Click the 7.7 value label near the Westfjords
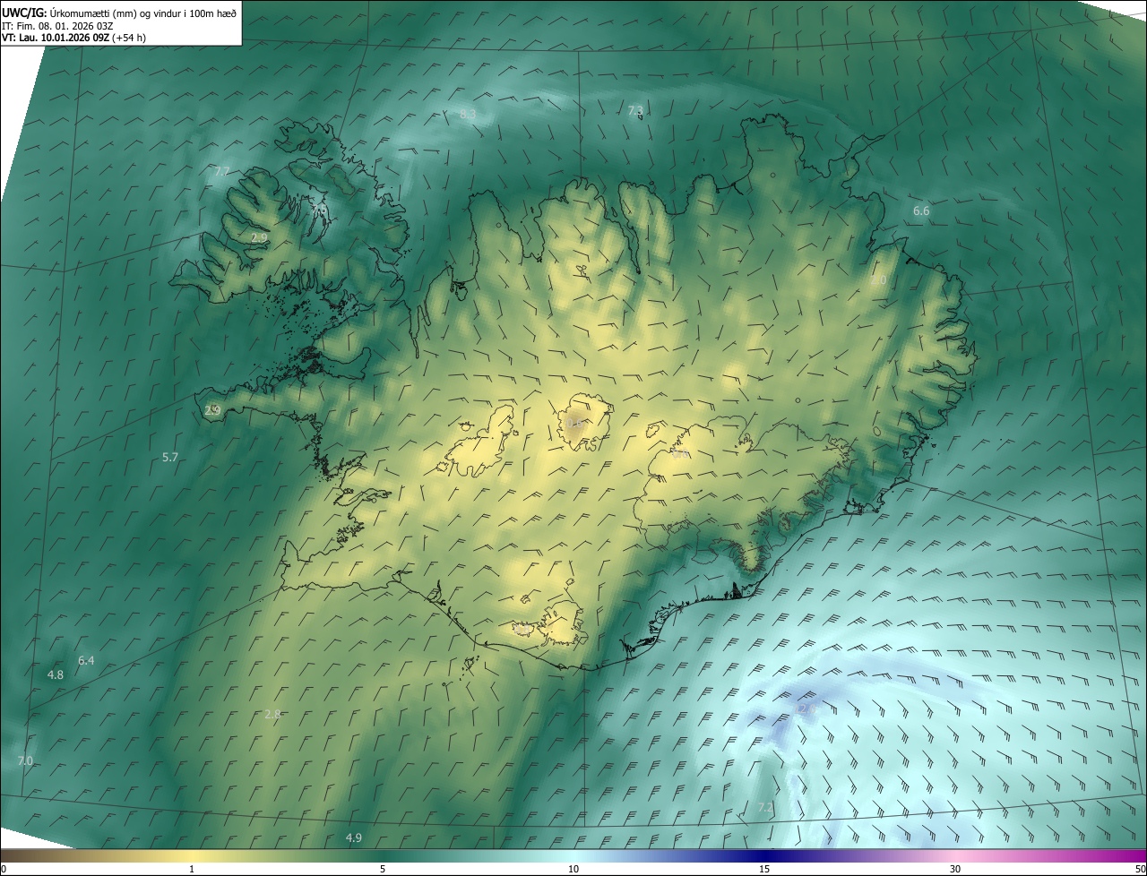This screenshot has height=876, width=1147. click(222, 171)
